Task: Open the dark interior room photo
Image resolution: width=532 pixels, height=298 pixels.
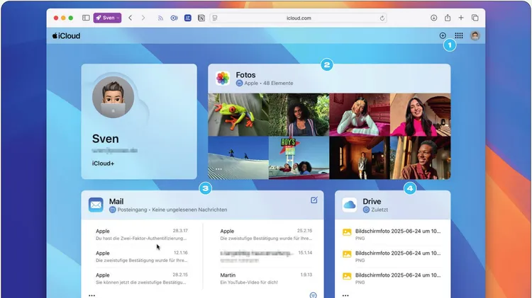Action: click(x=360, y=158)
